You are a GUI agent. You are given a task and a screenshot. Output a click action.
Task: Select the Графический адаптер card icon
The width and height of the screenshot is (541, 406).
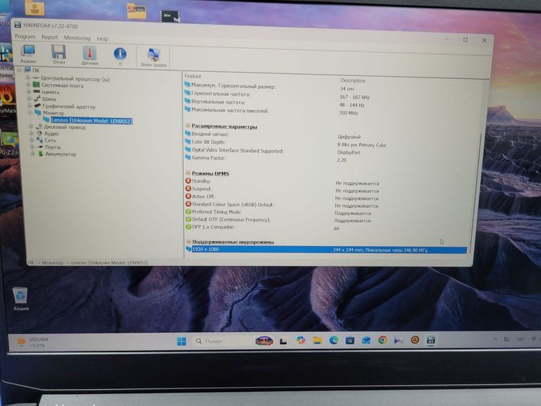37,106
